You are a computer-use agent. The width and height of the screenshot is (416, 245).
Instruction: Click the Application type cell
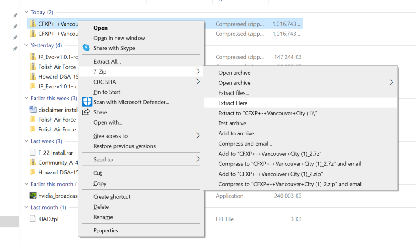click(229, 196)
